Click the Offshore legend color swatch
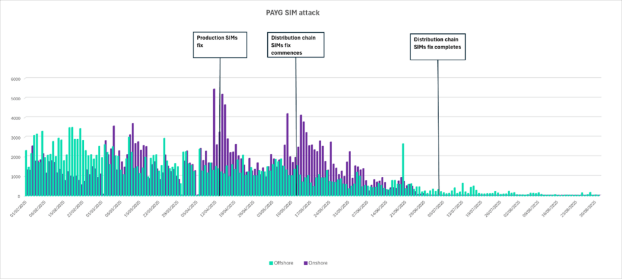This screenshot has height=279, width=622. click(271, 263)
